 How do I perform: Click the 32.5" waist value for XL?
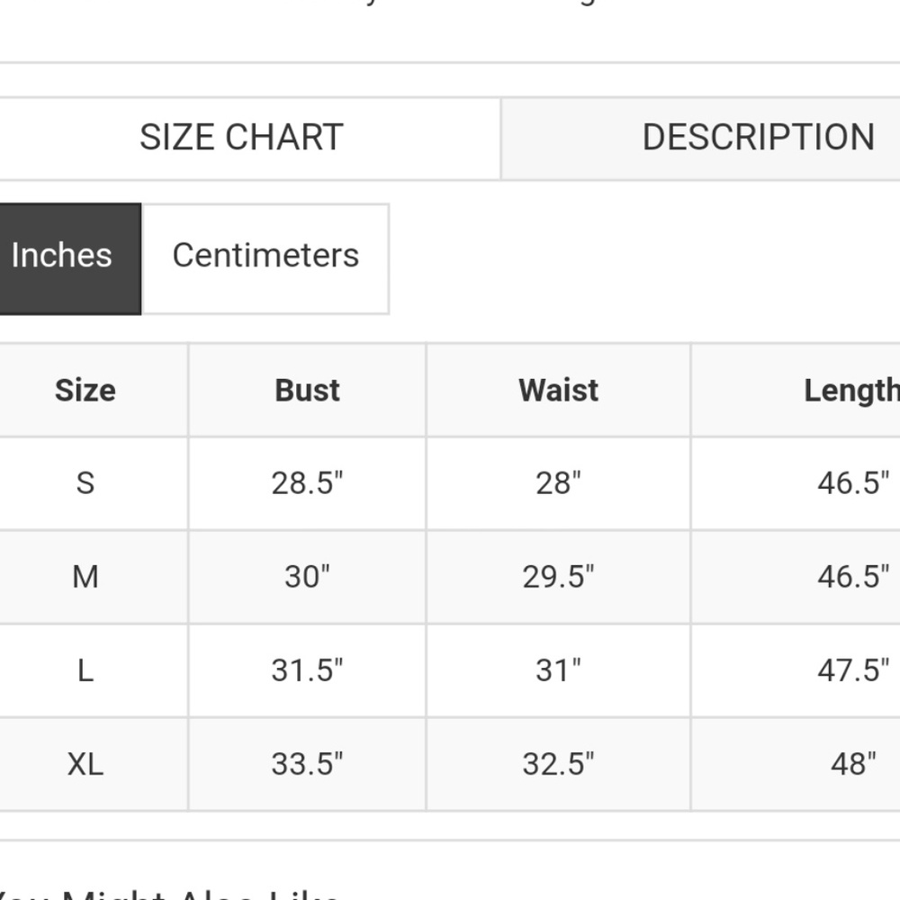coord(558,764)
